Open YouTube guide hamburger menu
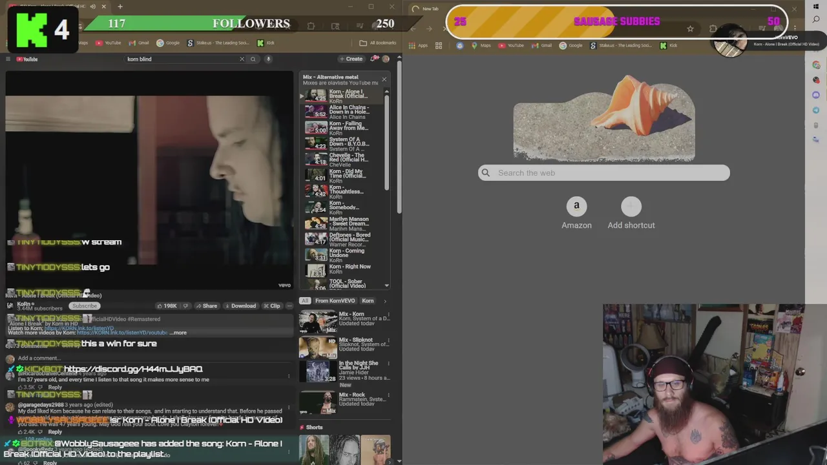This screenshot has height=465, width=827. tap(8, 59)
